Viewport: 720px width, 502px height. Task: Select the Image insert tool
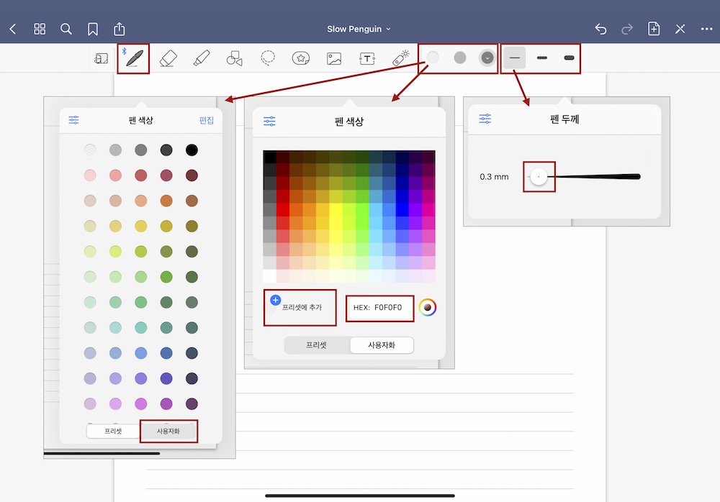(x=334, y=58)
